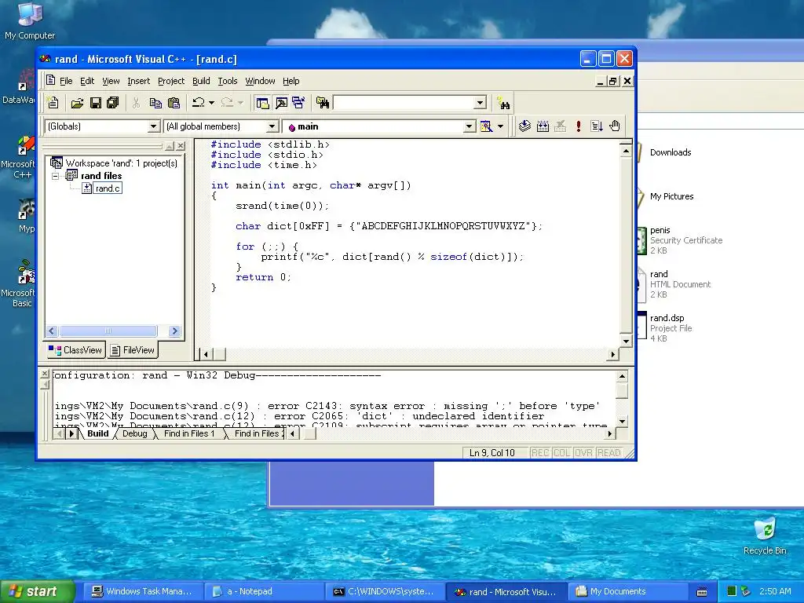Image resolution: width=804 pixels, height=603 pixels.
Task: Switch to Windows Task Manager taskbar button
Action: coord(142,592)
